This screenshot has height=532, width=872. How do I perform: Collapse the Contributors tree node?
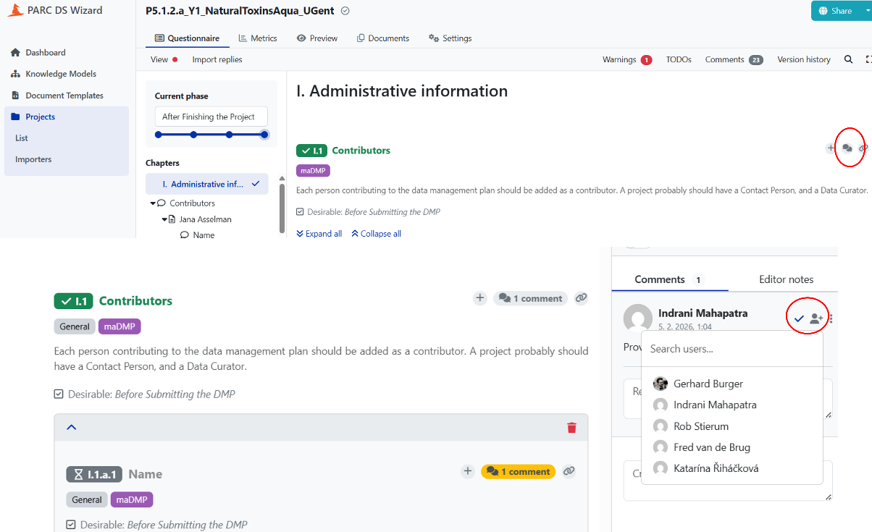tap(154, 203)
